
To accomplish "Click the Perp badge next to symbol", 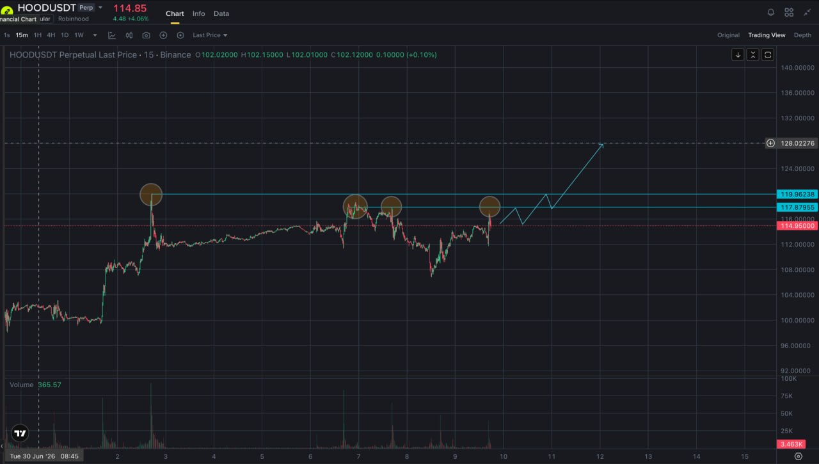I will coord(86,8).
